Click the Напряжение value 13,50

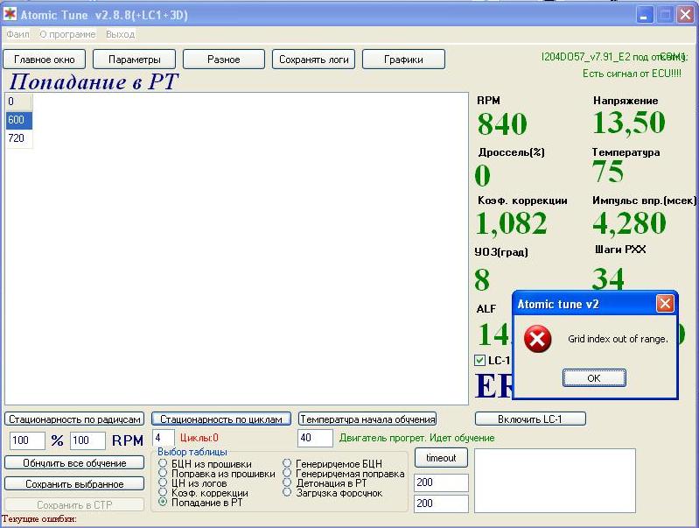pos(629,123)
